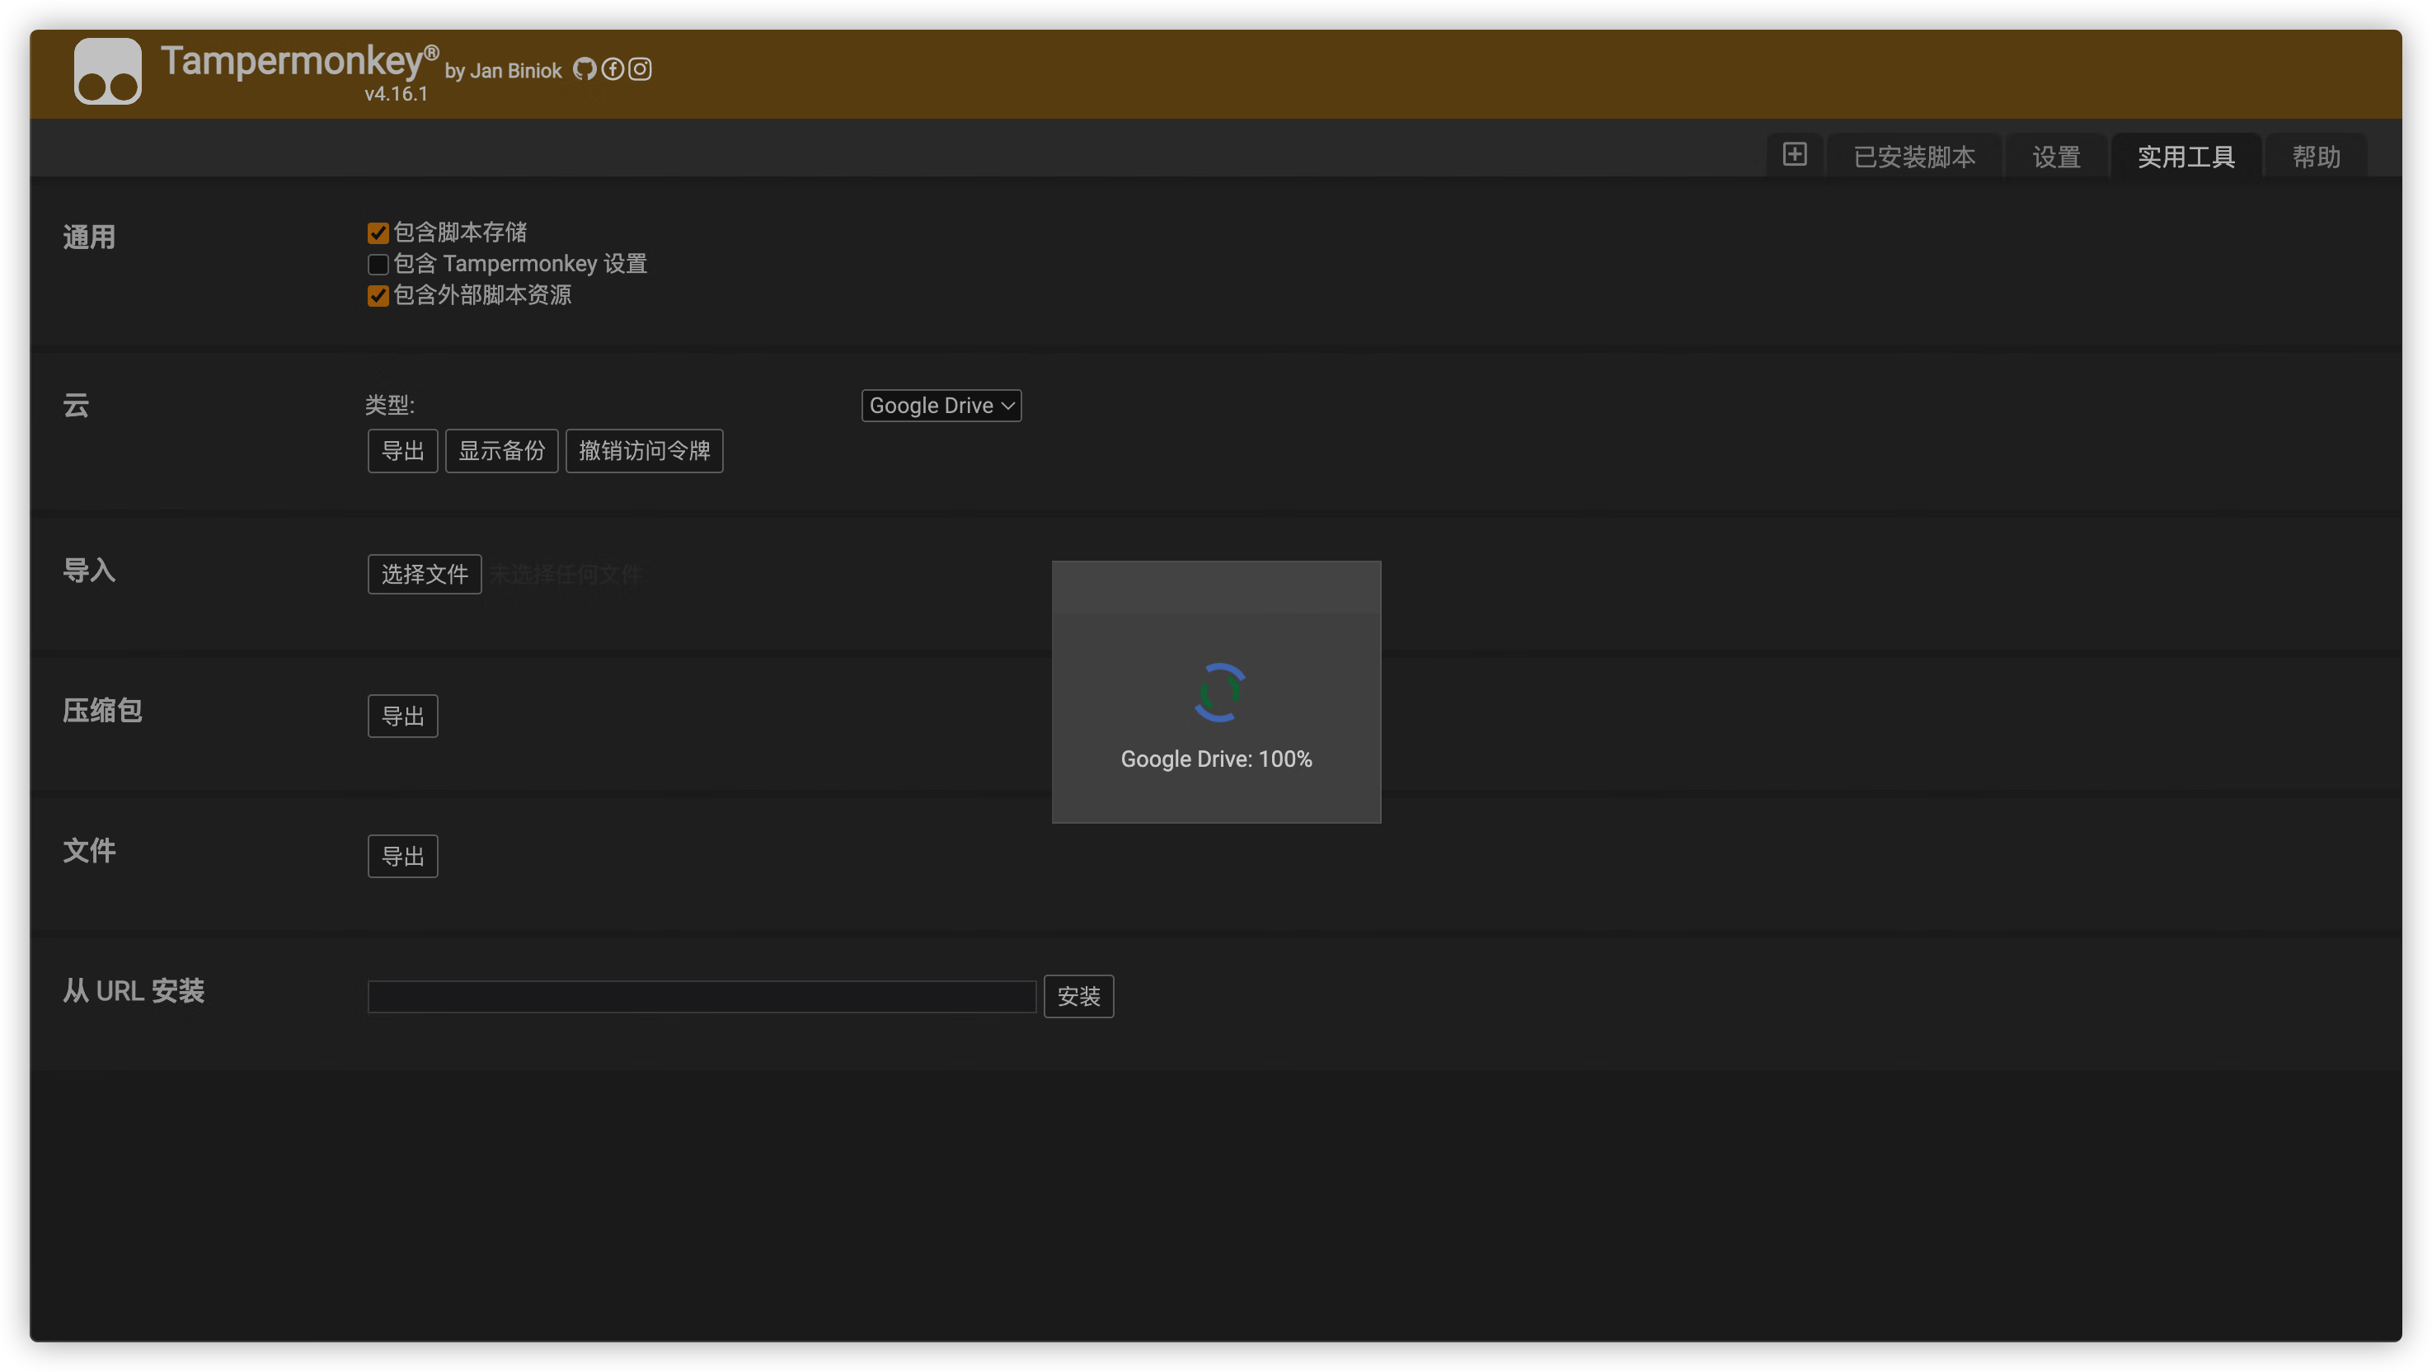The image size is (2432, 1372).
Task: Enable 包含 Tampermonkey 设置 checkbox
Action: click(x=378, y=265)
